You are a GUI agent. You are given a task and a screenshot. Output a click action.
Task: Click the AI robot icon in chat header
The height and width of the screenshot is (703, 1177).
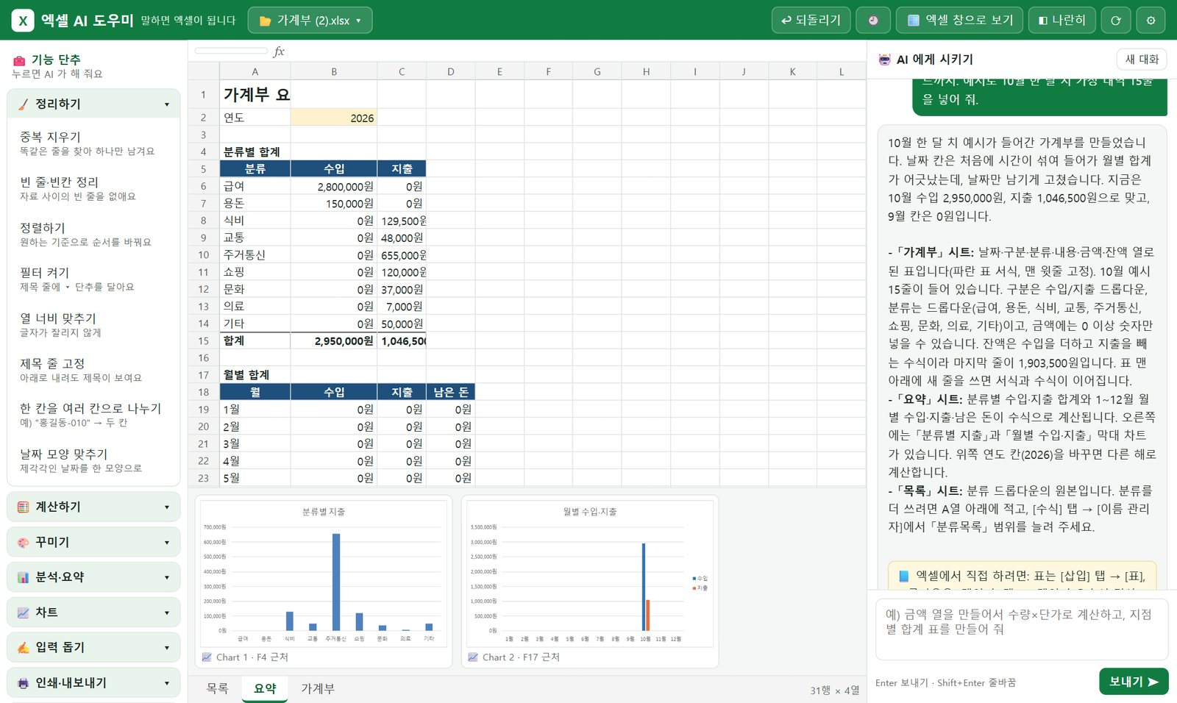884,60
